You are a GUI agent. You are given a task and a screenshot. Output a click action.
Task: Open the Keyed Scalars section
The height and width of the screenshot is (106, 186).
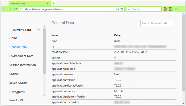point(18,83)
